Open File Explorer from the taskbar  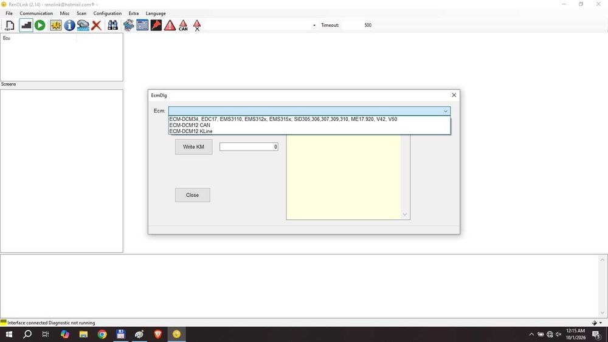tap(83, 334)
